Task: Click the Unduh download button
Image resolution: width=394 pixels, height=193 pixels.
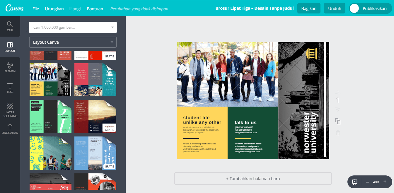Action: pos(335,8)
